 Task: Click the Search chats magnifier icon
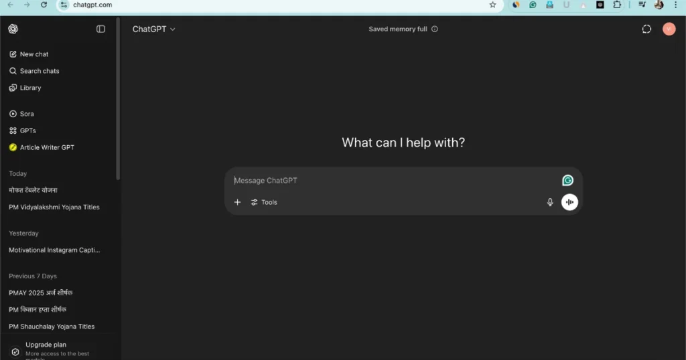(x=13, y=71)
